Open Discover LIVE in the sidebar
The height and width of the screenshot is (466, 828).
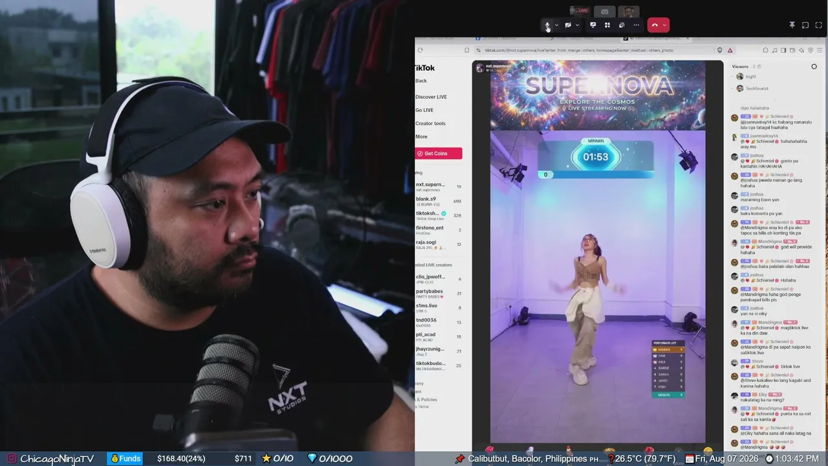coord(431,97)
